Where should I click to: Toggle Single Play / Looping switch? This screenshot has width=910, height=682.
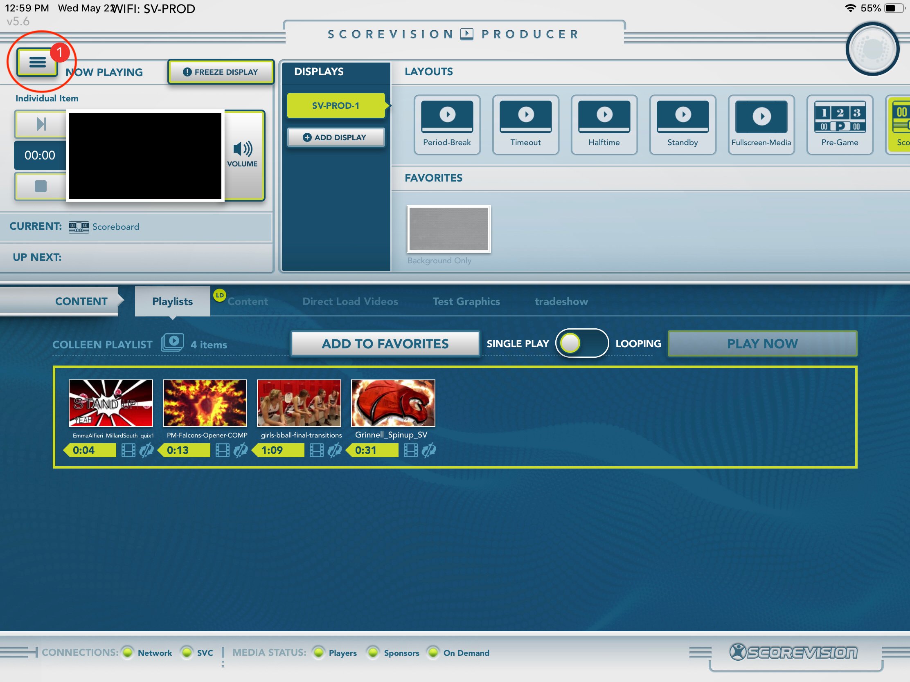(582, 343)
